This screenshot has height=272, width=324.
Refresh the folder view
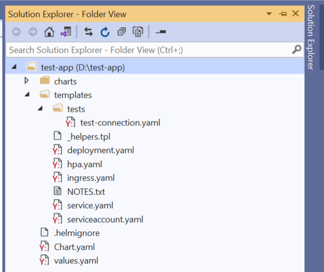point(105,32)
